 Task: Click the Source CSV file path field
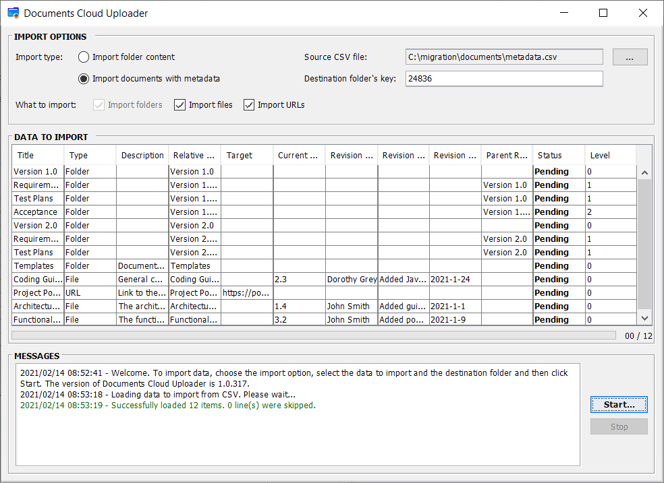(503, 57)
